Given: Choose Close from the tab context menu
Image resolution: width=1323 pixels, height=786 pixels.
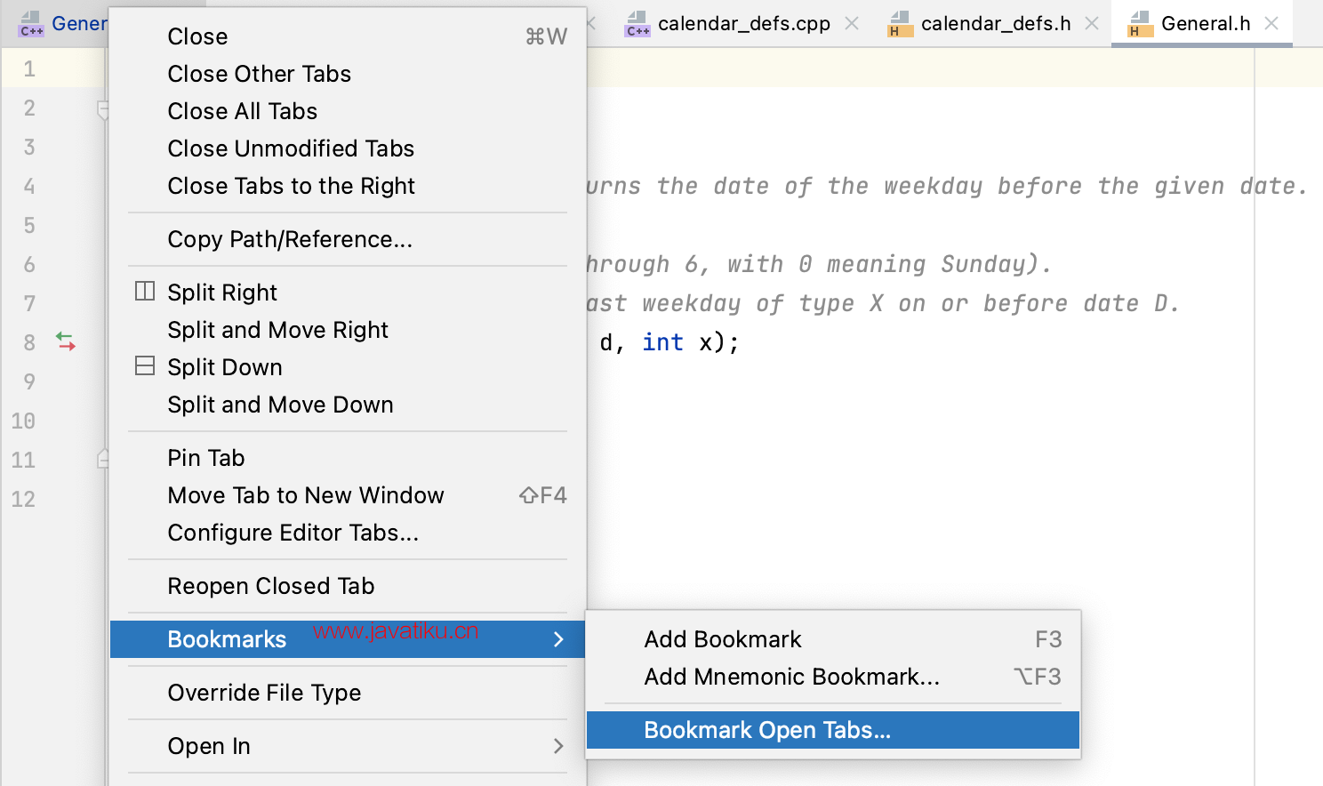Looking at the screenshot, I should click(x=348, y=36).
